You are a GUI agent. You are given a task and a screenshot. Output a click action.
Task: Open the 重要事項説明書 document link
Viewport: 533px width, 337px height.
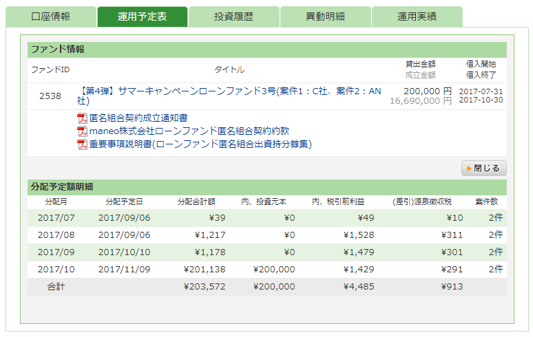[x=200, y=144]
